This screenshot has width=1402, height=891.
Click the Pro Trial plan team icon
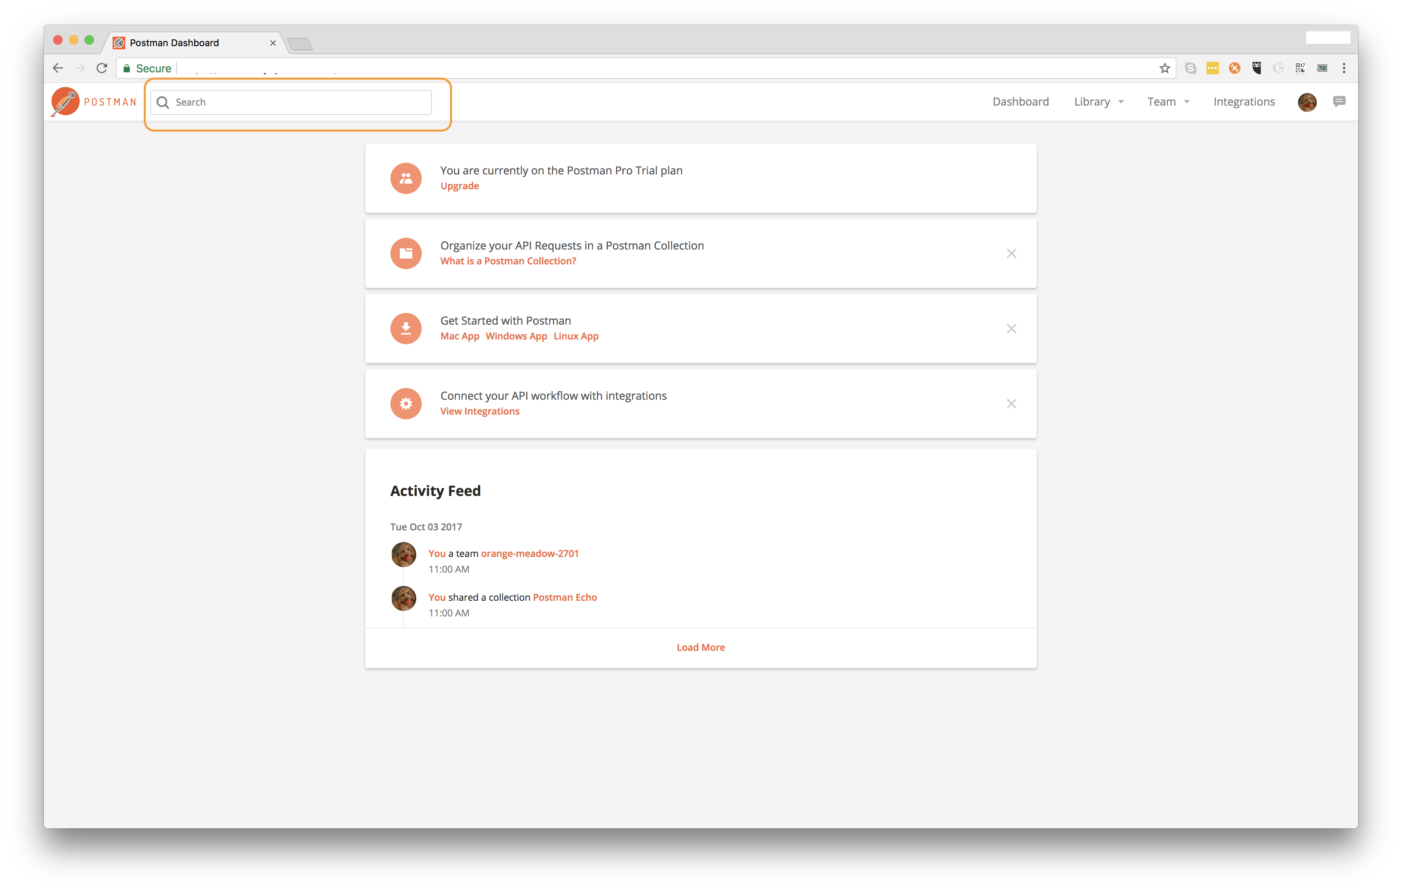point(406,178)
